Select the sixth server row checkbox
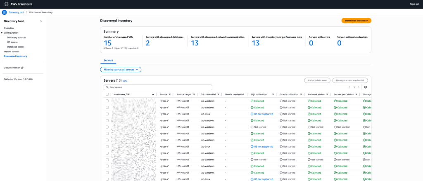The width and height of the screenshot is (423, 181). [107, 134]
